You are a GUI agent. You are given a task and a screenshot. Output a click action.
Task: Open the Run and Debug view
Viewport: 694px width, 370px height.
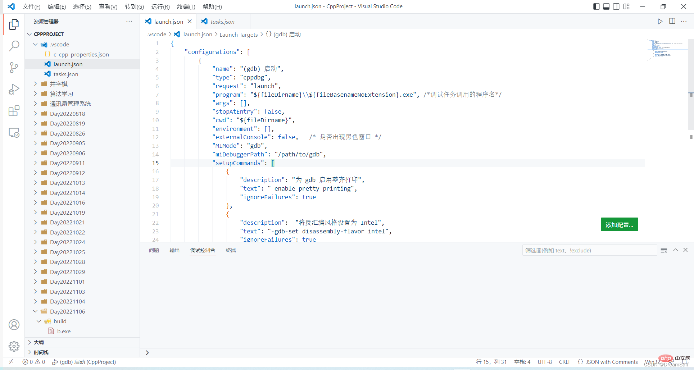tap(14, 89)
